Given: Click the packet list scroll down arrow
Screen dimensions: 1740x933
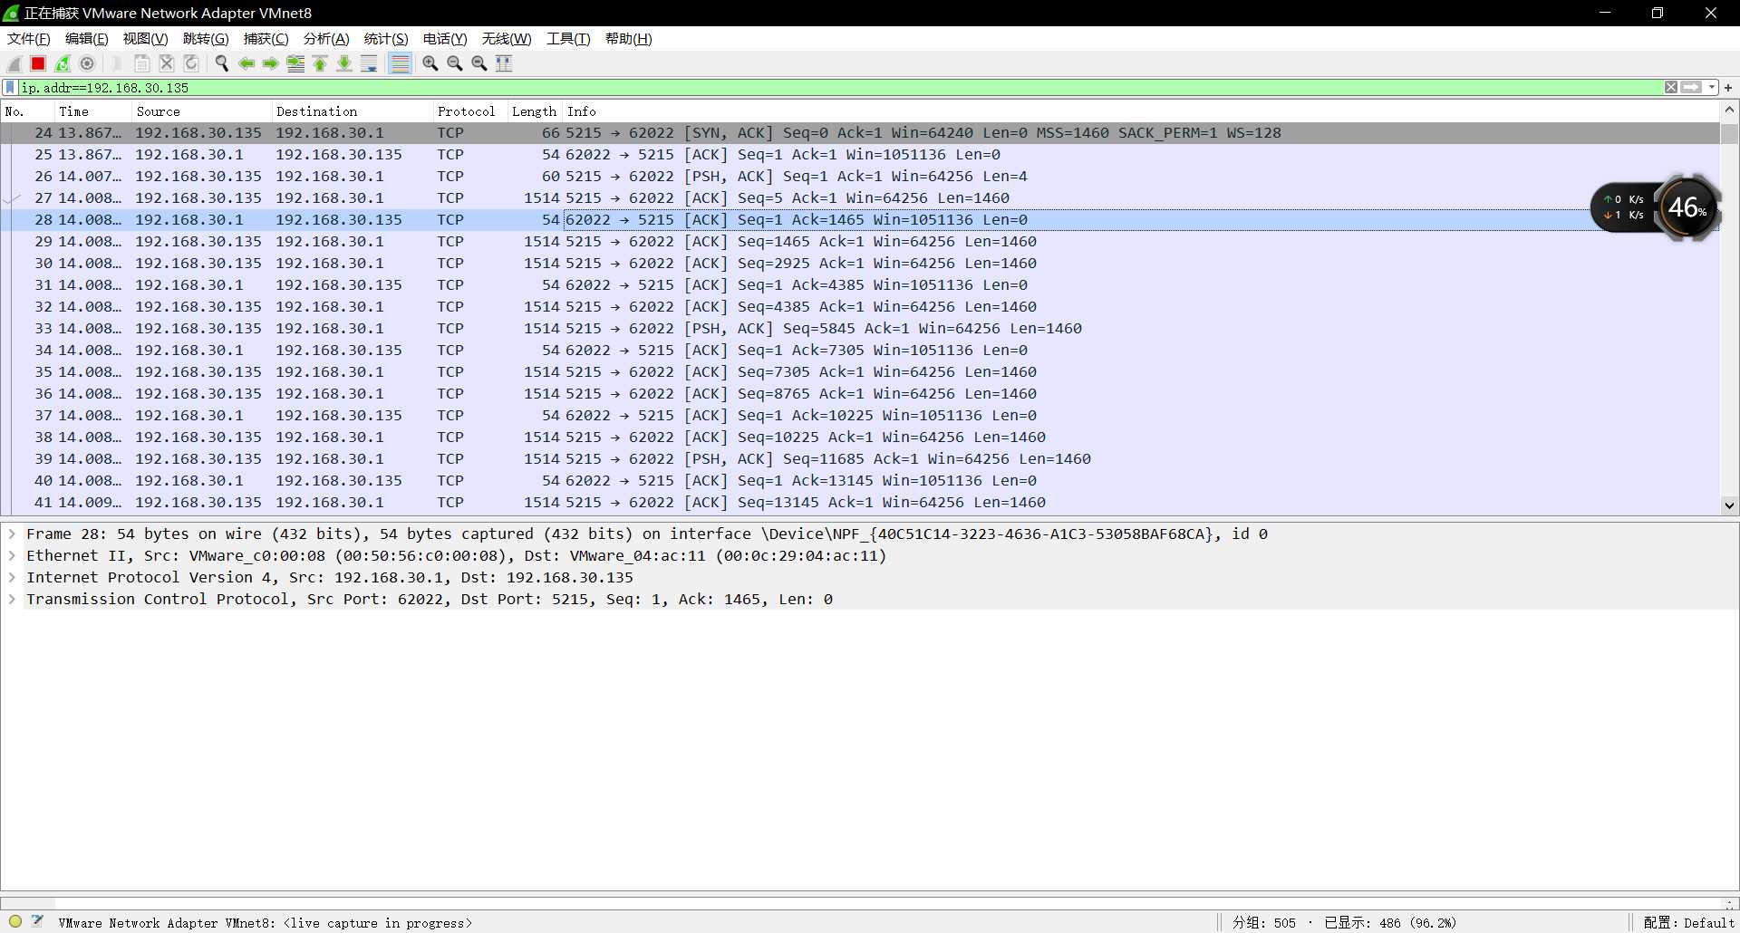Looking at the screenshot, I should click(1729, 505).
